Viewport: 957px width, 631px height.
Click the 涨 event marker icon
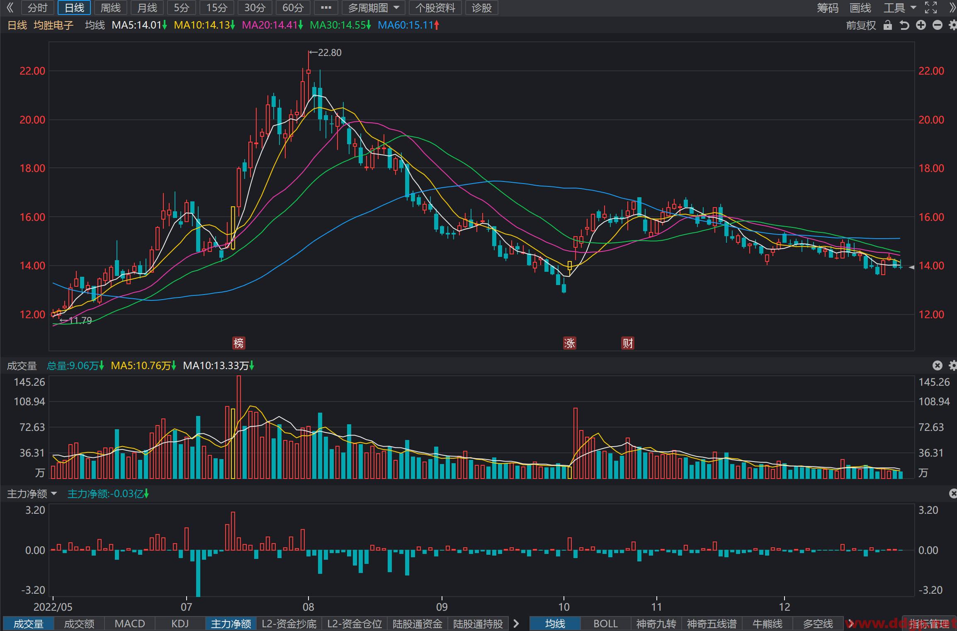[x=570, y=343]
